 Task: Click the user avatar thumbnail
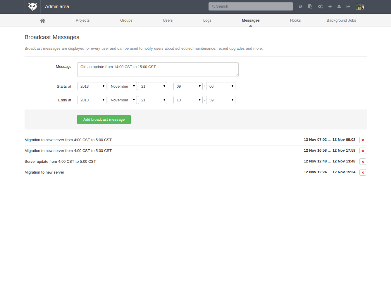coord(360,6)
